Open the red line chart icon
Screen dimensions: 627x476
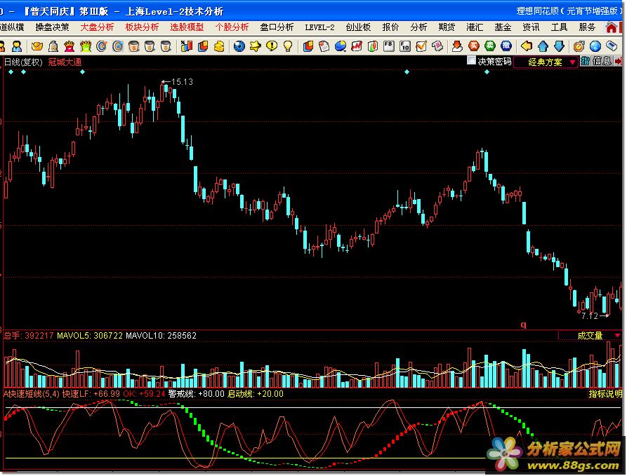pos(356,46)
